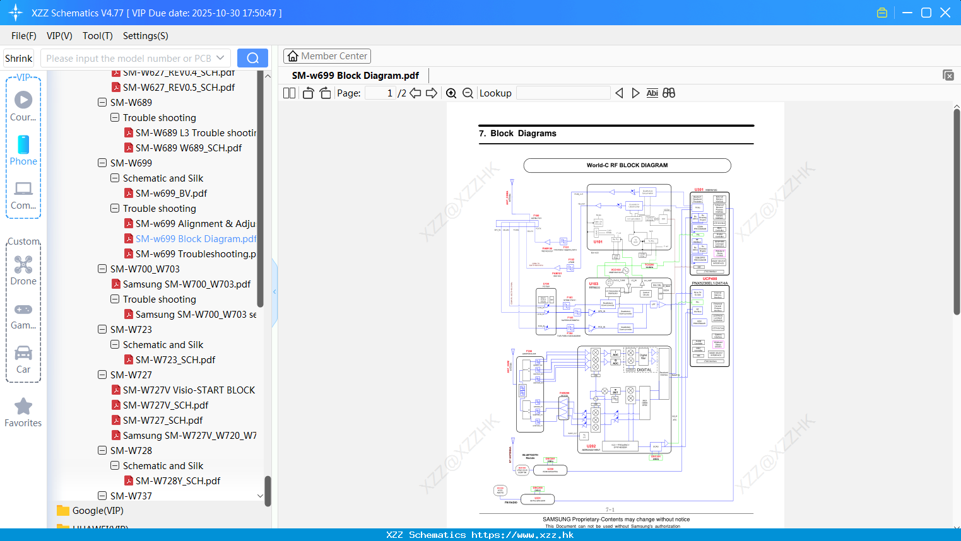Click the search magnifier button
This screenshot has height=541, width=961.
click(x=252, y=58)
